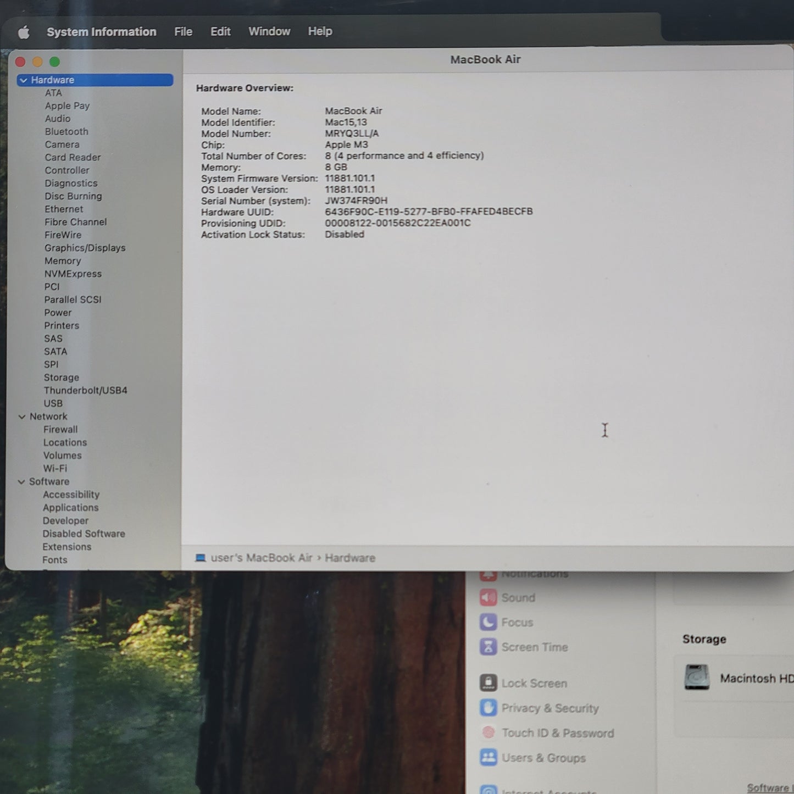Select Storage in the System Information sidebar

point(62,377)
